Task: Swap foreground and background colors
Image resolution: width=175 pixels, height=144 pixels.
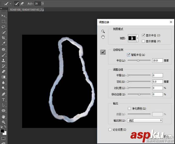Action: tap(5, 126)
